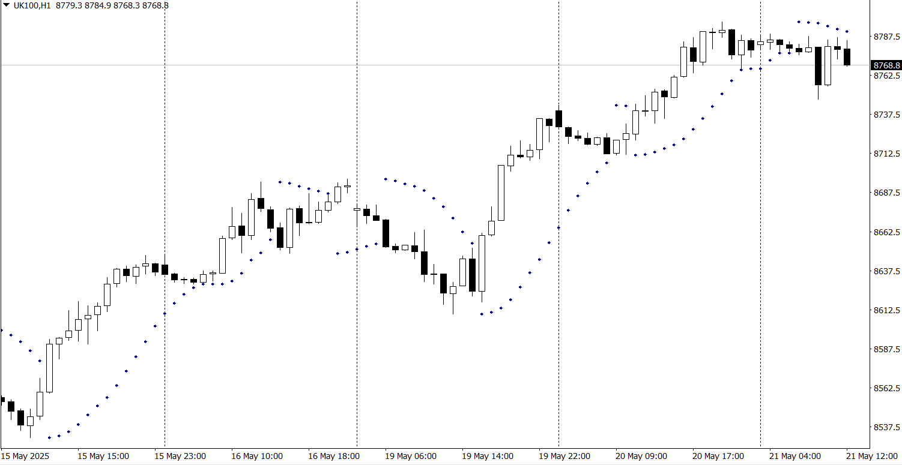
Task: Select the rightmost candlestick on the chart
Action: coord(847,57)
